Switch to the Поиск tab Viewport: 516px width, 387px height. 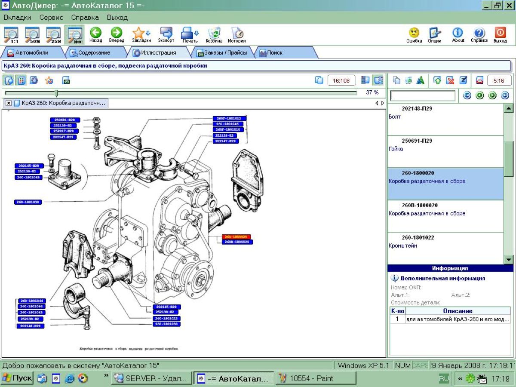click(x=285, y=53)
